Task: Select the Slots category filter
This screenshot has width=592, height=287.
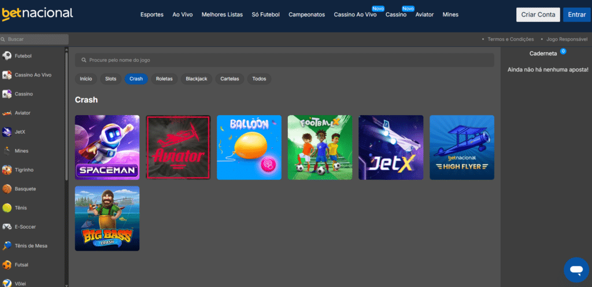Action: 110,79
